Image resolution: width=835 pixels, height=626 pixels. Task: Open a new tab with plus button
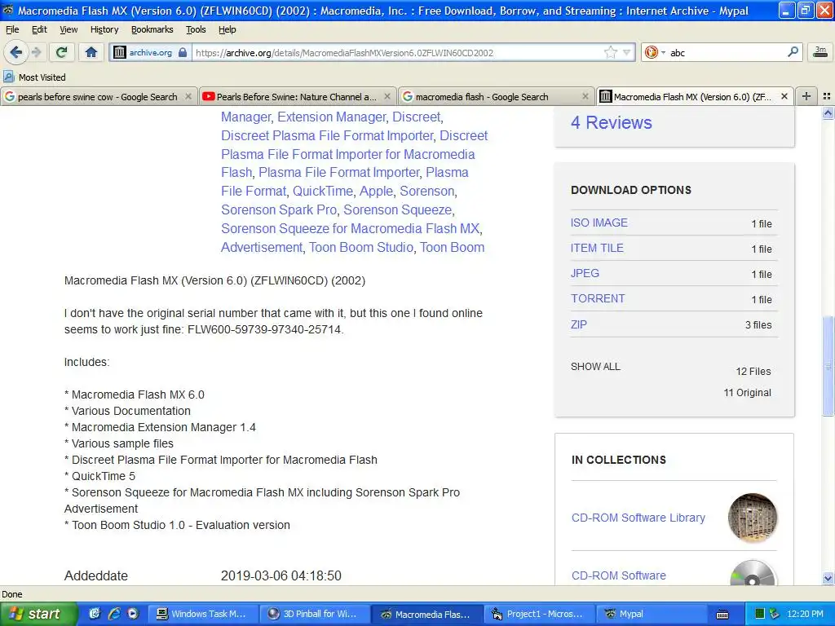coord(806,96)
